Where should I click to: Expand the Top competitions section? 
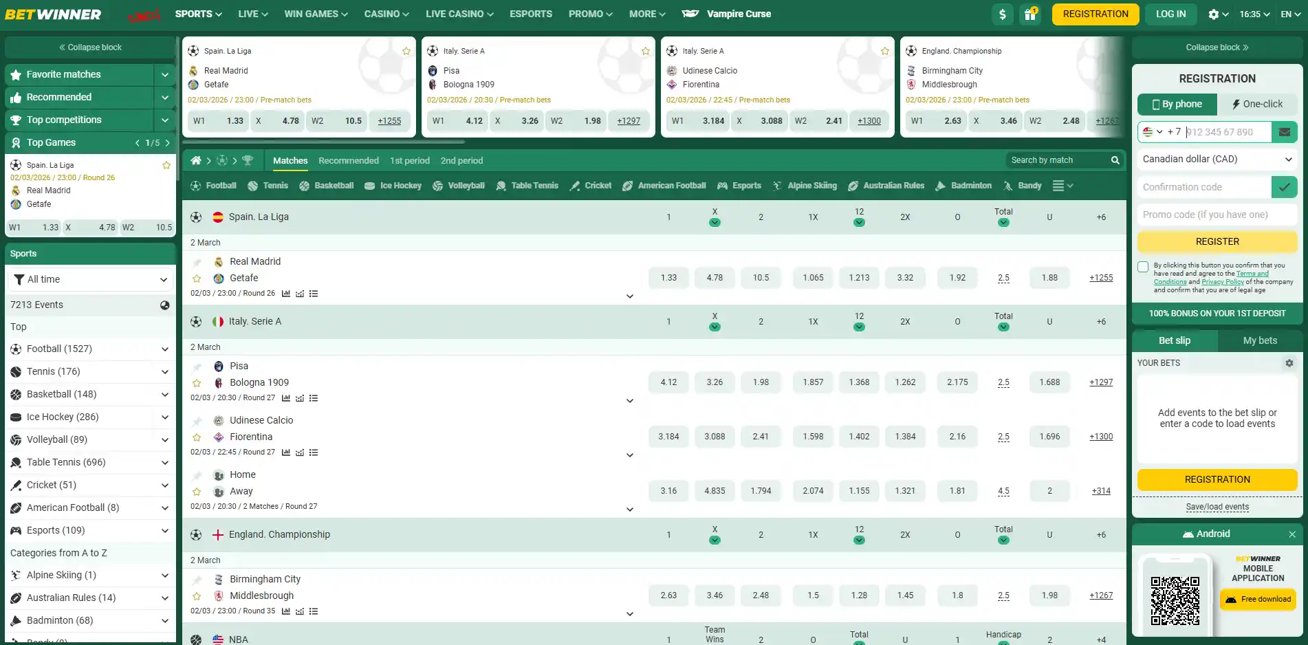[x=165, y=120]
